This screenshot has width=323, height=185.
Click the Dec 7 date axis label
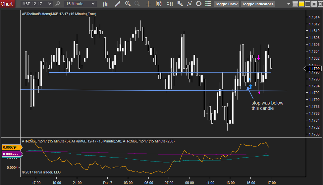[108, 183]
